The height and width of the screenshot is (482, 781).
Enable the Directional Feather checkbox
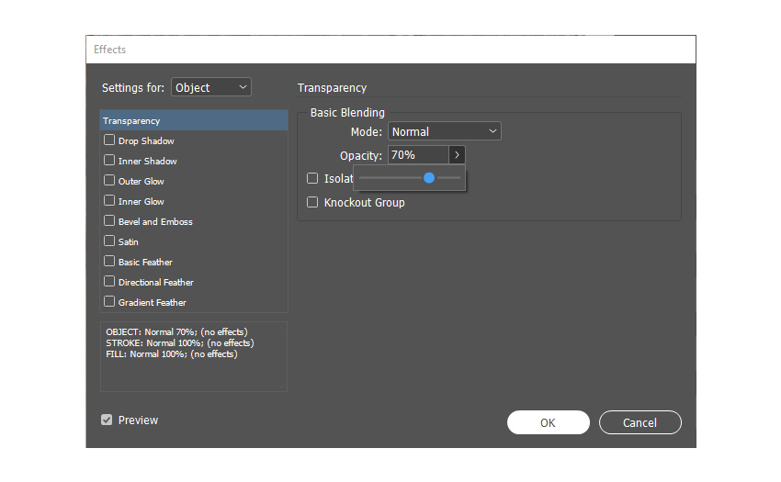[109, 281]
